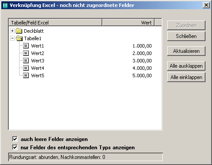Click the field icon next to Wert5
Screen dimensions: 212x165
[26, 76]
